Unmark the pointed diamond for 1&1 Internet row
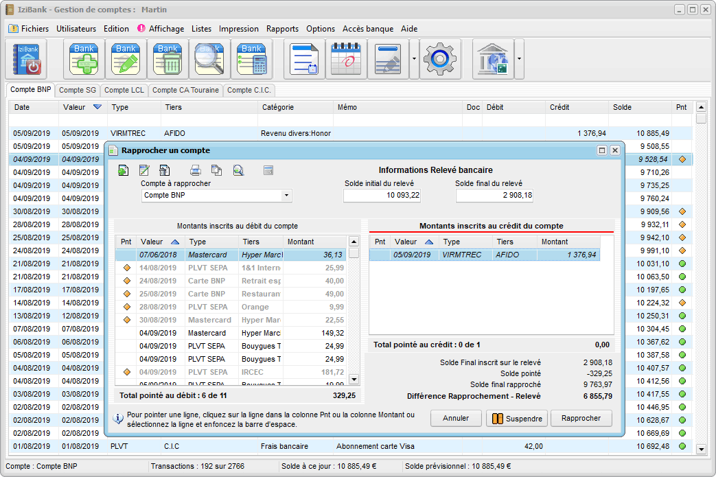Screen dimensions: 716x477 [x=126, y=268]
